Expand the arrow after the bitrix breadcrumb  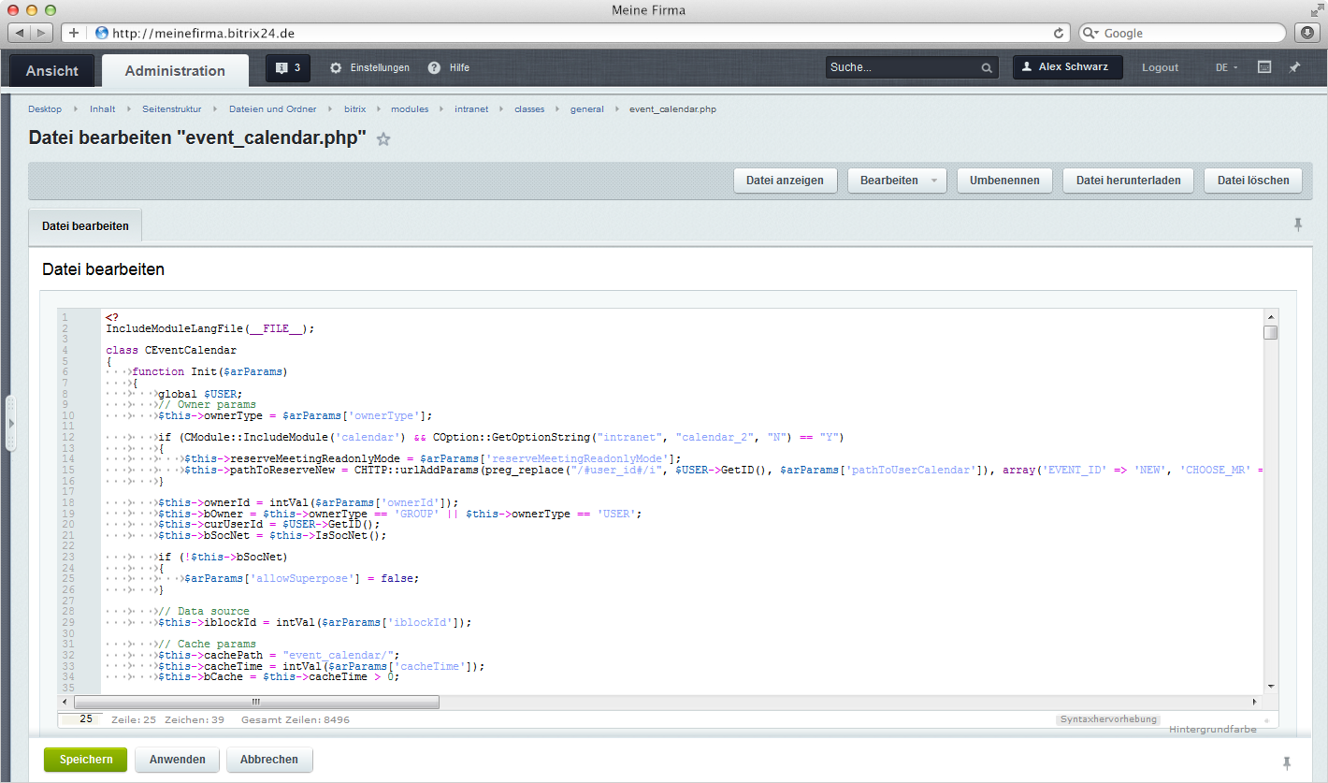379,109
